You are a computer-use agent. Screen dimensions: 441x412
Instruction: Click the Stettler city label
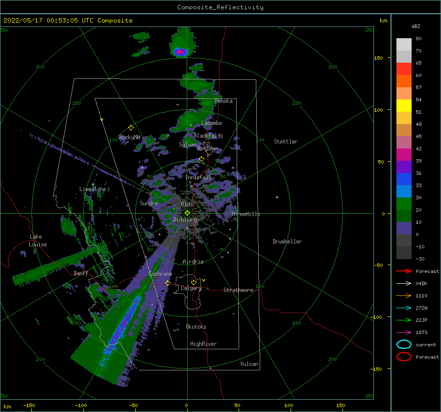pyautogui.click(x=286, y=142)
